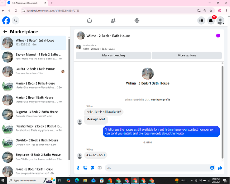Open notifications bell with 12 badge
Screen dimensions: 230x184
coord(211,21)
